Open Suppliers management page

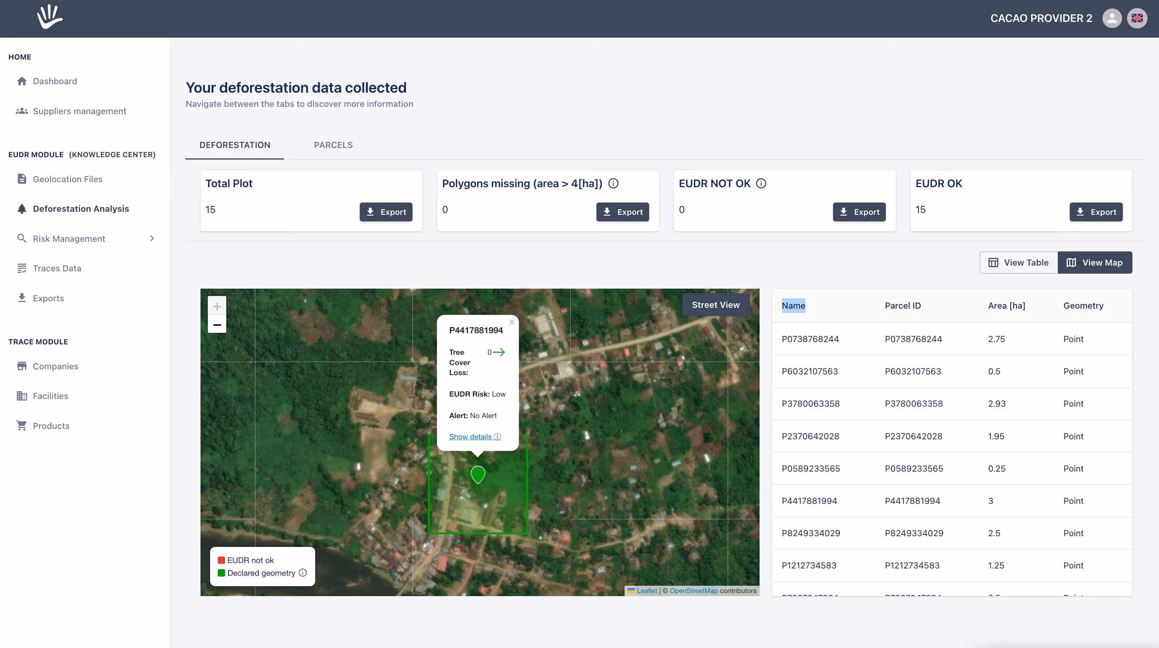80,111
